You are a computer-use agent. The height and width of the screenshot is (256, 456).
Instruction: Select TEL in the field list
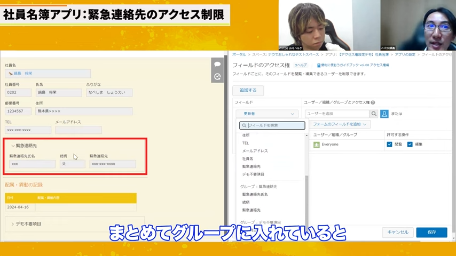click(x=246, y=143)
